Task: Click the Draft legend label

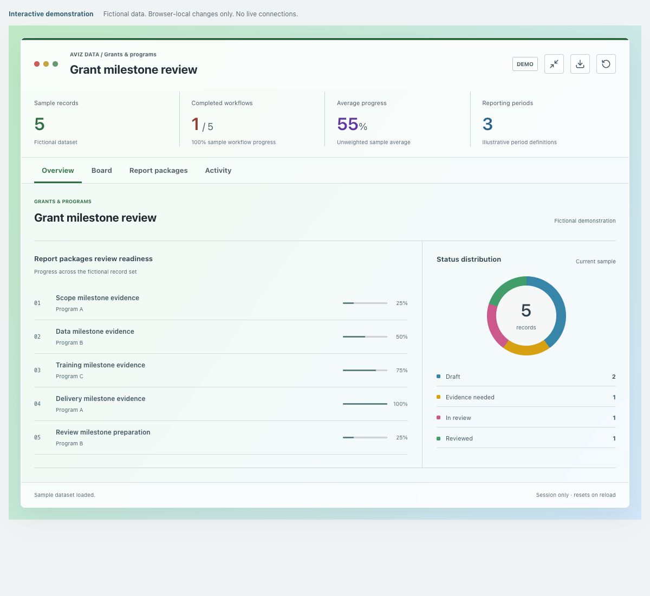Action: [453, 377]
